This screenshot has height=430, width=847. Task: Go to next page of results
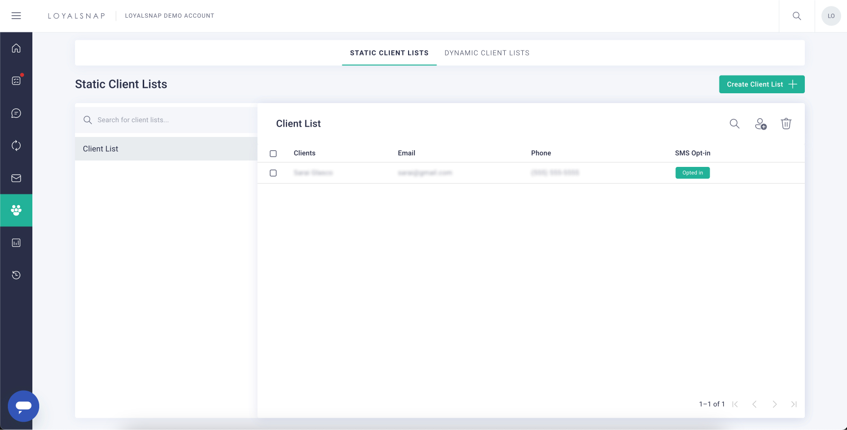coord(774,404)
